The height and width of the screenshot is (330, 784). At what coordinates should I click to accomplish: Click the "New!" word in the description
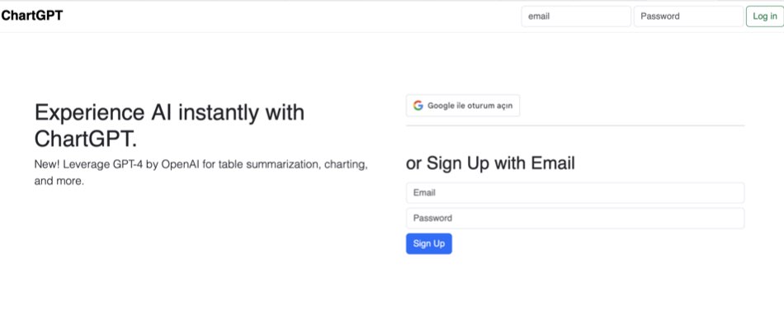pos(46,165)
